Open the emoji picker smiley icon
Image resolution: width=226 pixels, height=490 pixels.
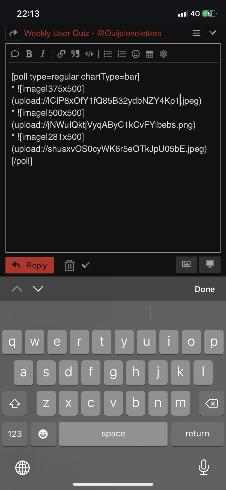(136, 54)
